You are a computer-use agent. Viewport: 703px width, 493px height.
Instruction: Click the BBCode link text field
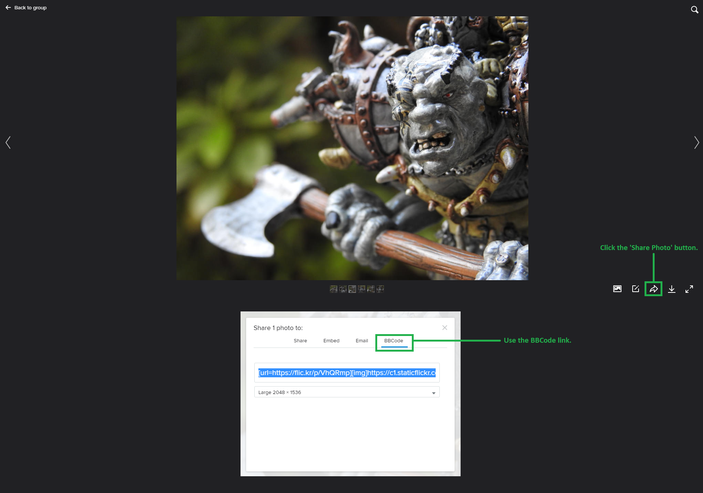[x=347, y=372]
